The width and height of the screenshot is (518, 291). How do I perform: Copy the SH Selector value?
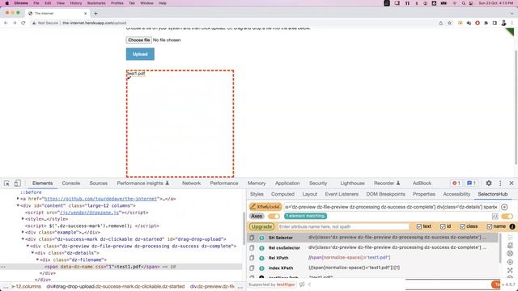click(252, 238)
